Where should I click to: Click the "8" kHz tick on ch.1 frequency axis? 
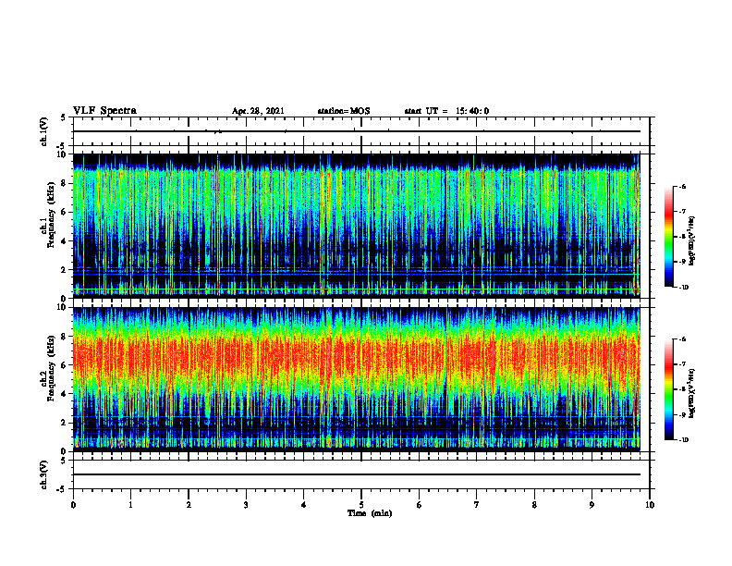point(64,183)
